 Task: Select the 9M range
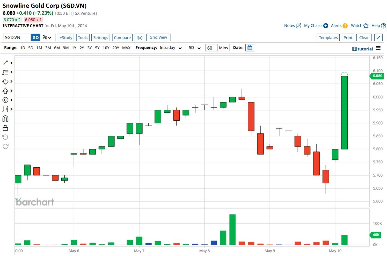pos(66,48)
